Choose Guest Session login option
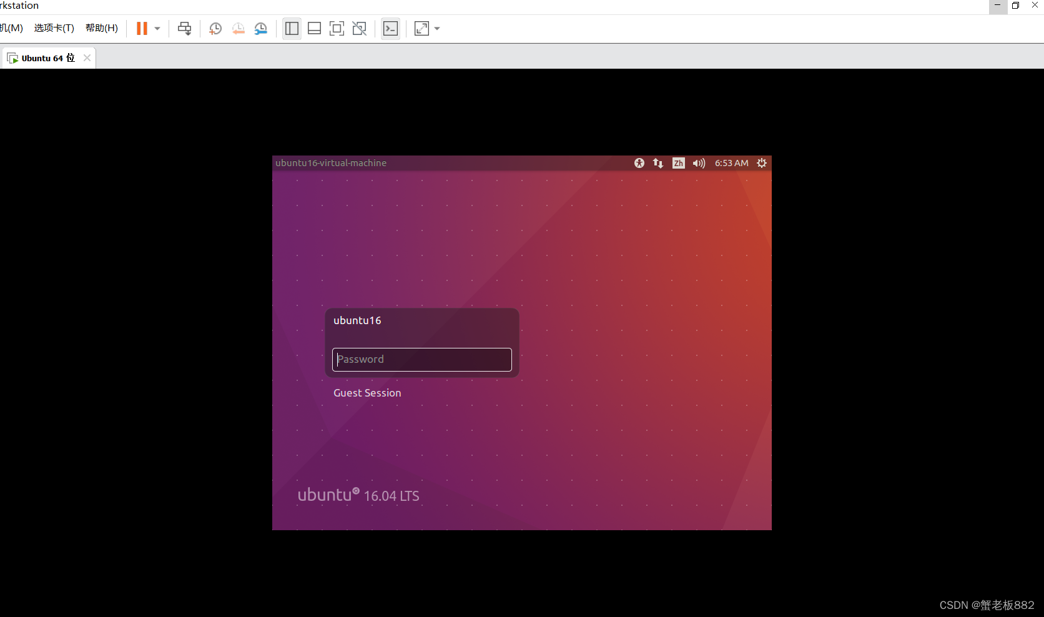This screenshot has height=617, width=1044. 367,393
